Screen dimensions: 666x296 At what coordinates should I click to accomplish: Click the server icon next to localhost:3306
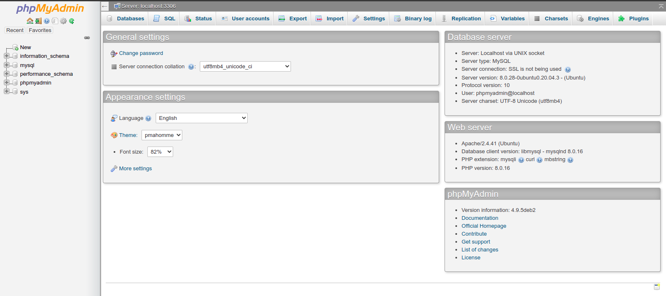pos(117,6)
